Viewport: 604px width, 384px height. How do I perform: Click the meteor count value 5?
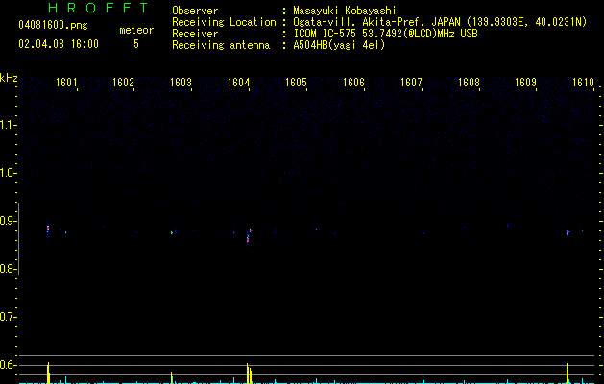(136, 44)
